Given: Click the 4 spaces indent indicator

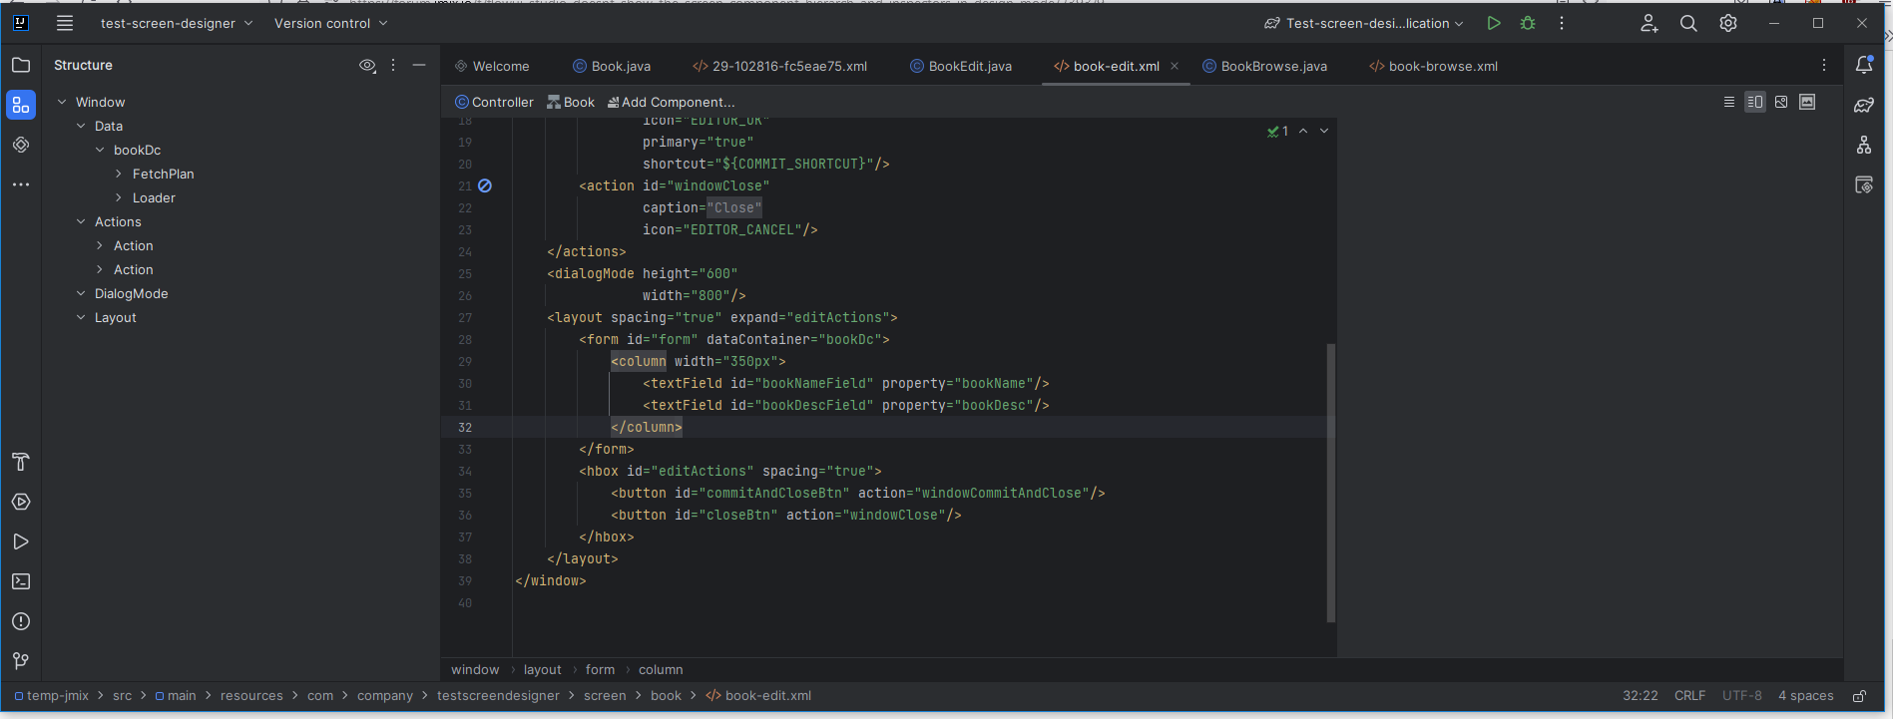Looking at the screenshot, I should click(x=1806, y=696).
